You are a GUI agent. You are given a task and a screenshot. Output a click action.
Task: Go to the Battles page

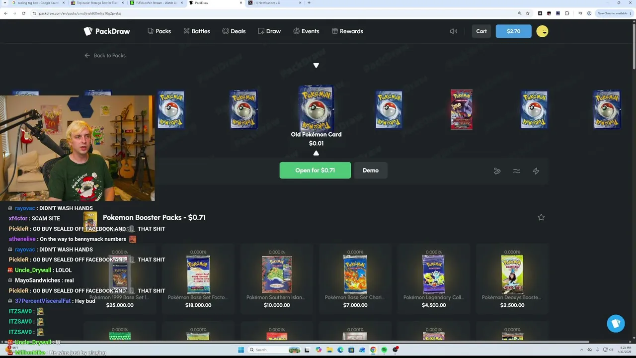197,31
